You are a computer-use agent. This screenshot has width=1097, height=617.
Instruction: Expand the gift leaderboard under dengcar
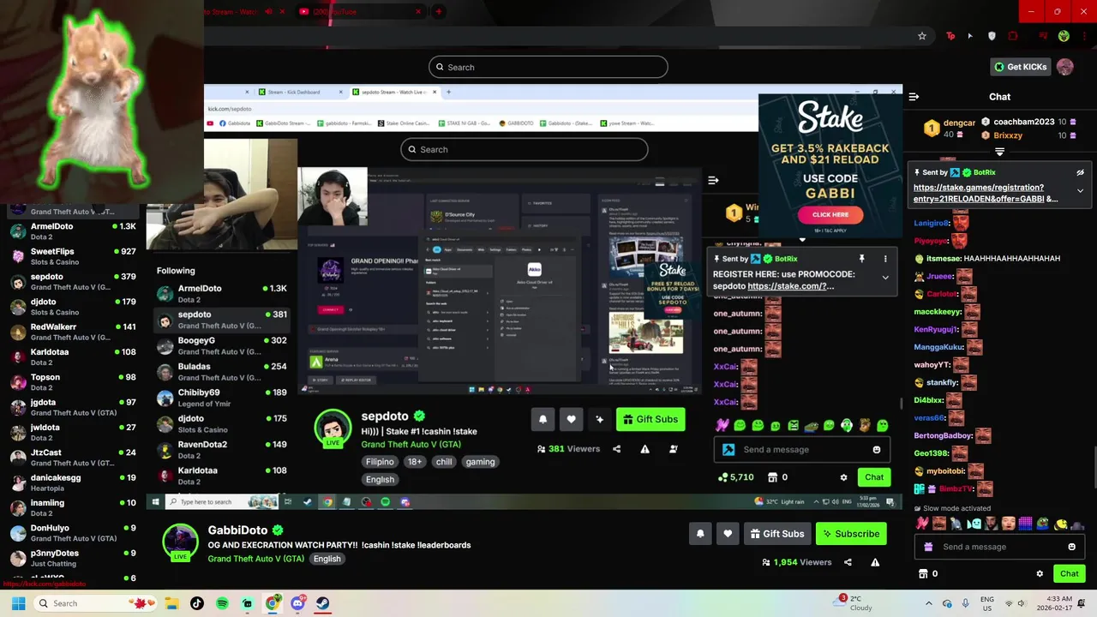[x=999, y=152]
